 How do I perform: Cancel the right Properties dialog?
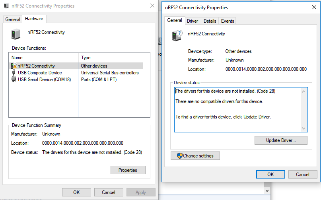(x=303, y=175)
